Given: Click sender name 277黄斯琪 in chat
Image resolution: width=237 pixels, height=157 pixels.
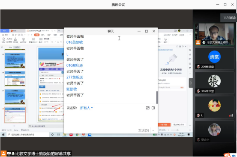Looking at the screenshot, I should tap(75, 77).
